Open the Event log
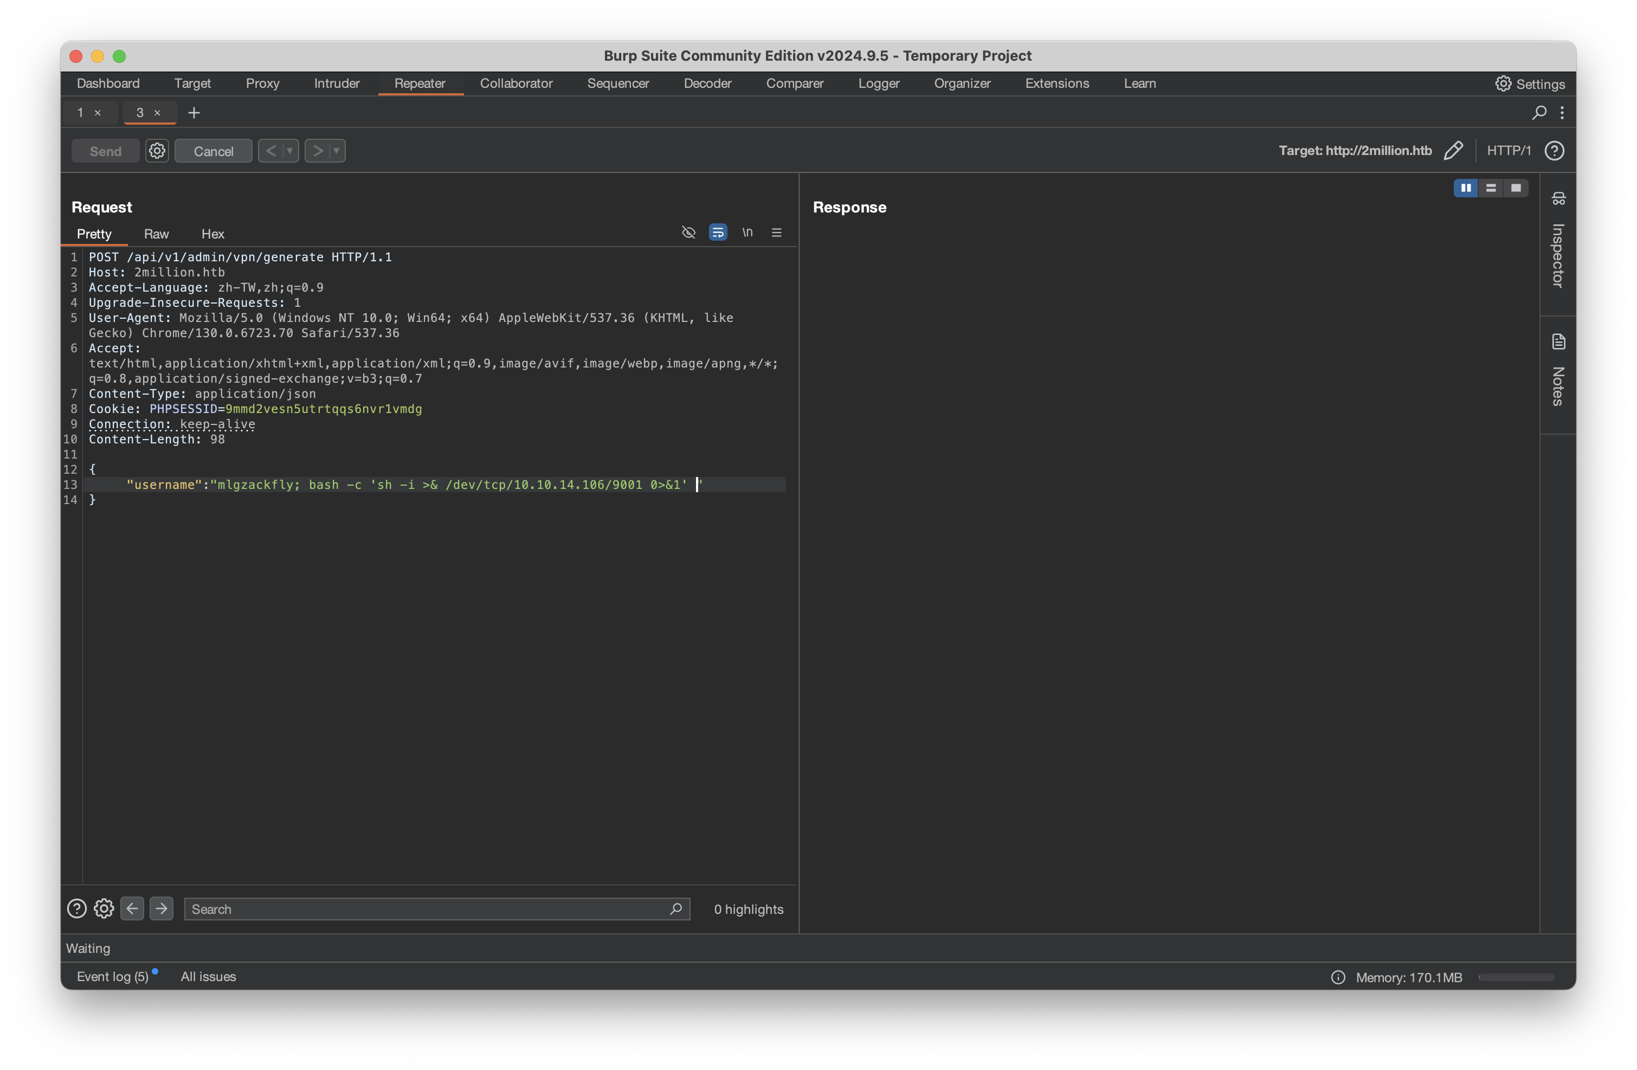This screenshot has height=1070, width=1637. (113, 976)
